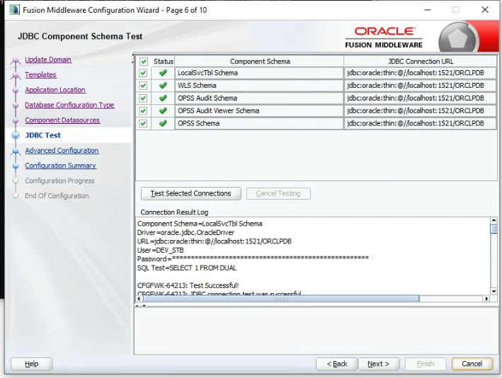Viewport: 502px width, 378px height.
Task: Click the Oracle Fusion Middleware pentagon logo
Action: coord(458,38)
